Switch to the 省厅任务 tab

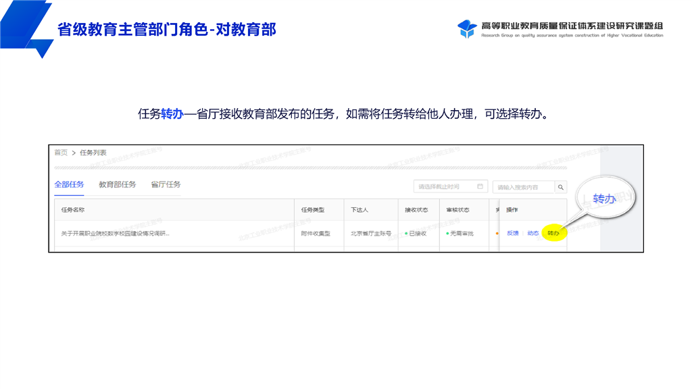point(166,184)
